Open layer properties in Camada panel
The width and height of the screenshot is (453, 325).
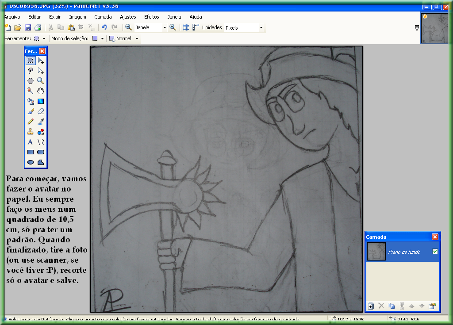432,306
